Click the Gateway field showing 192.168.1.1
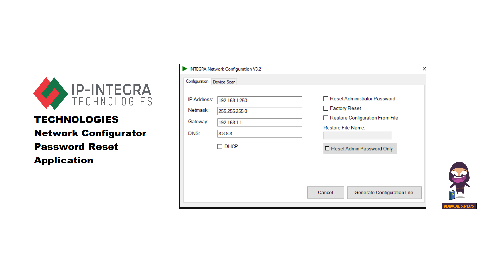502x265 pixels. click(260, 122)
